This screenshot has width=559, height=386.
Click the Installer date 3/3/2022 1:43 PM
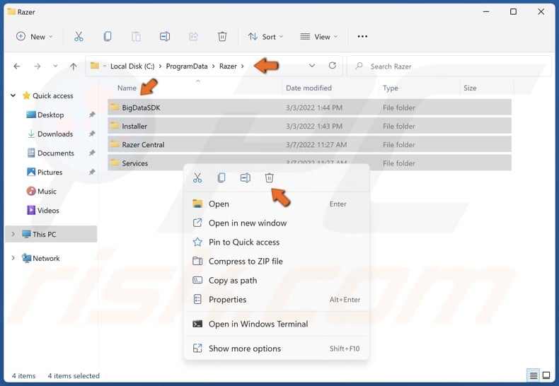pos(313,126)
